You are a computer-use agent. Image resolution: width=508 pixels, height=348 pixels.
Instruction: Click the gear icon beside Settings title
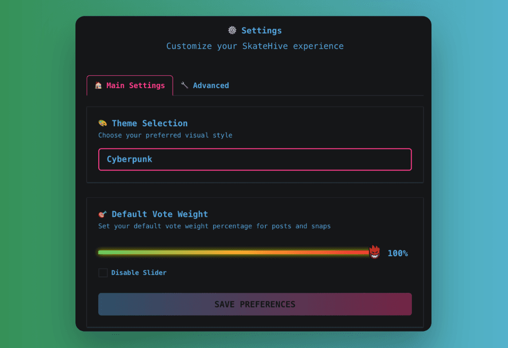pyautogui.click(x=232, y=30)
